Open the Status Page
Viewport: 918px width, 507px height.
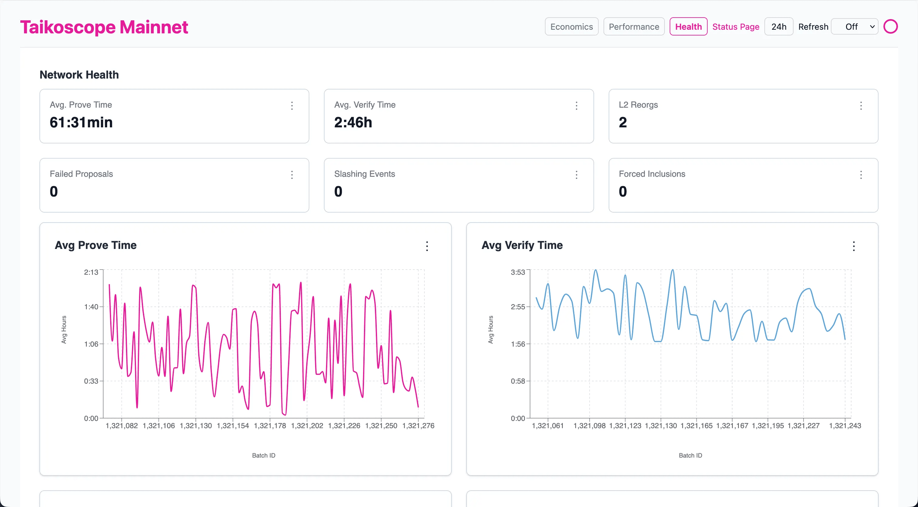pos(736,26)
